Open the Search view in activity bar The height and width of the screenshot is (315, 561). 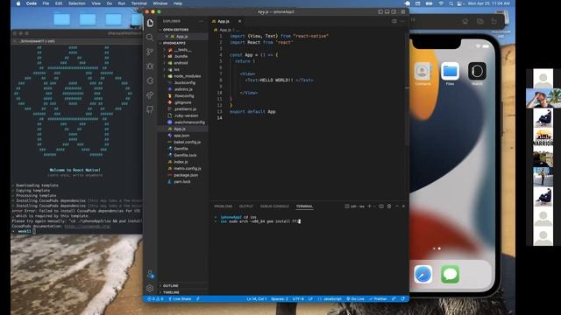point(150,38)
